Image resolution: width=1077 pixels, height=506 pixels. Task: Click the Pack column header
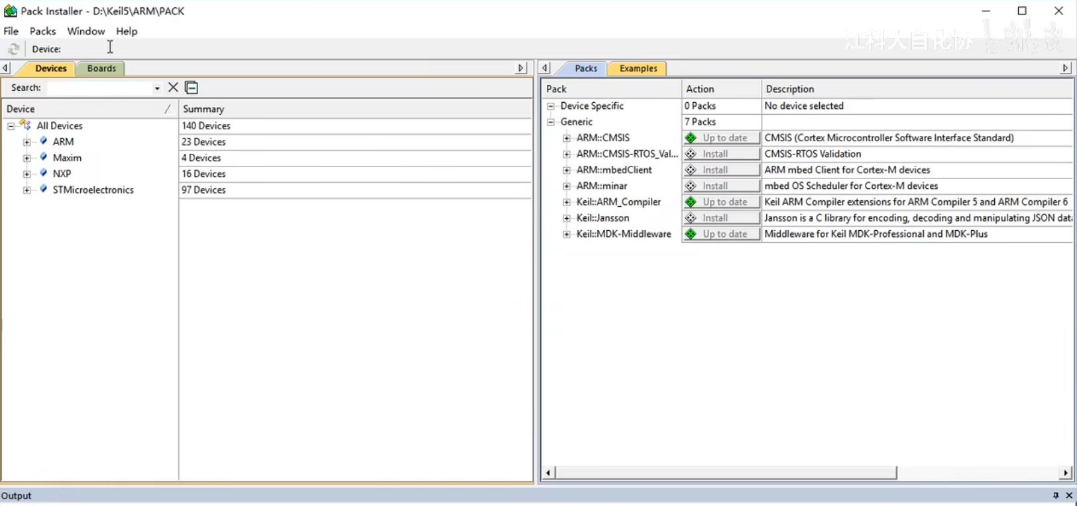(612, 89)
